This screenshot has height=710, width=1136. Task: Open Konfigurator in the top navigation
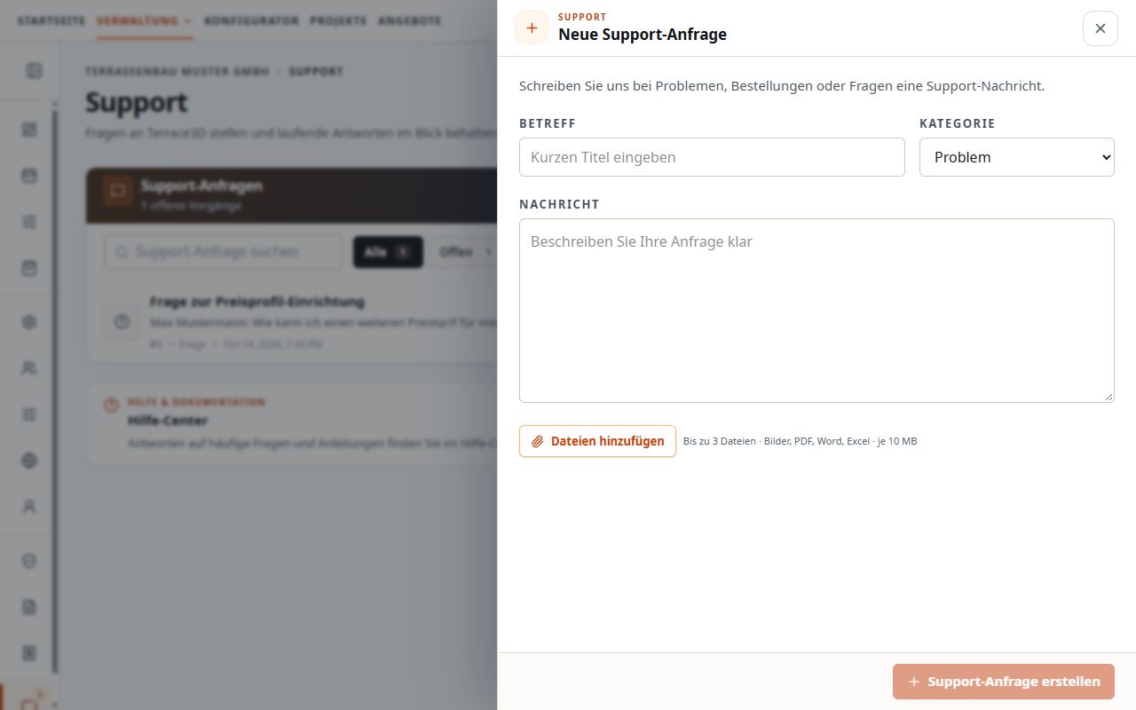251,20
